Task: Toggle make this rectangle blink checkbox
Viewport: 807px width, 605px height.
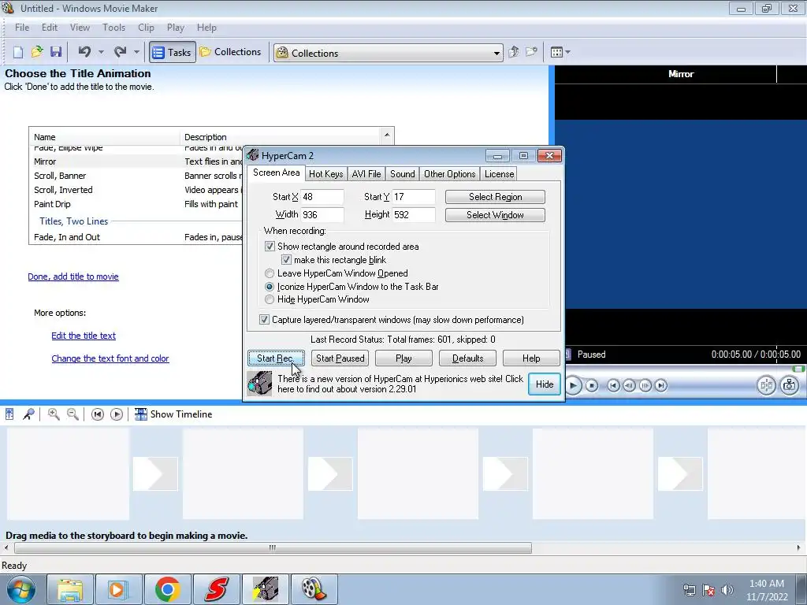Action: pos(286,260)
